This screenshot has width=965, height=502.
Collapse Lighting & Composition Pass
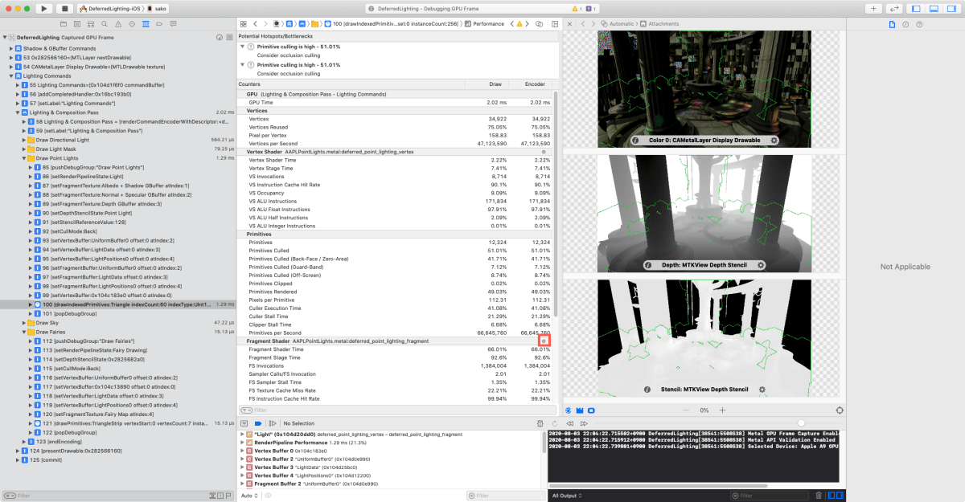click(x=18, y=112)
